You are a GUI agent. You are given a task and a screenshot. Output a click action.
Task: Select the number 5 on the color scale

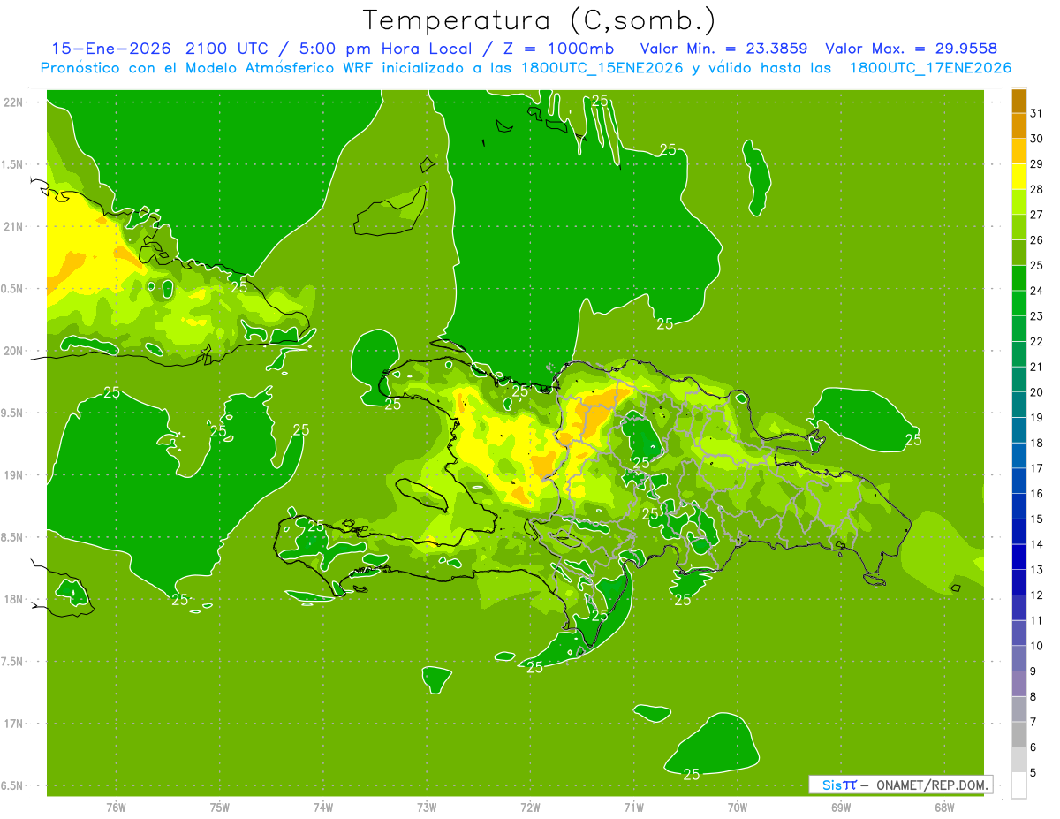(1033, 773)
